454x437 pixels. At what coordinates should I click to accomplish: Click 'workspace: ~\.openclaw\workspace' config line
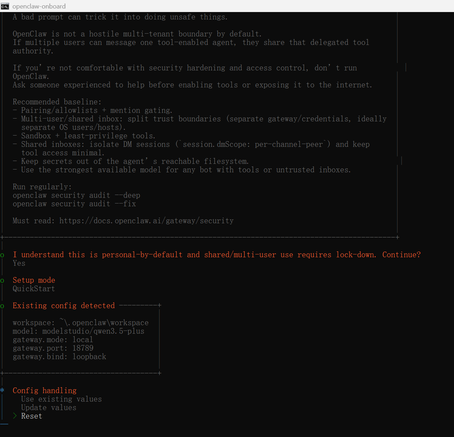click(81, 323)
